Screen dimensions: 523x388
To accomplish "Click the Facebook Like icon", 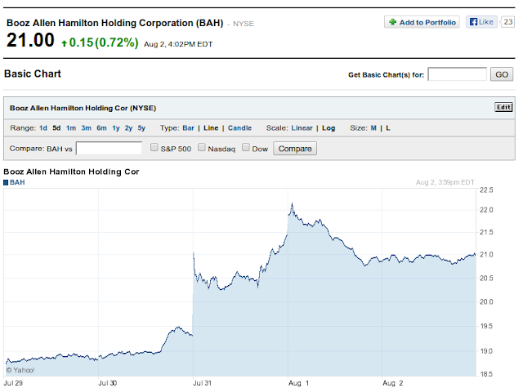I will pyautogui.click(x=473, y=22).
